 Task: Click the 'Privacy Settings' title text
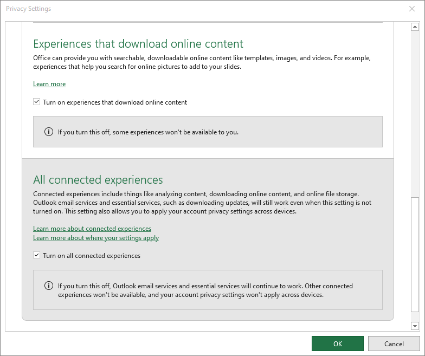click(x=28, y=9)
